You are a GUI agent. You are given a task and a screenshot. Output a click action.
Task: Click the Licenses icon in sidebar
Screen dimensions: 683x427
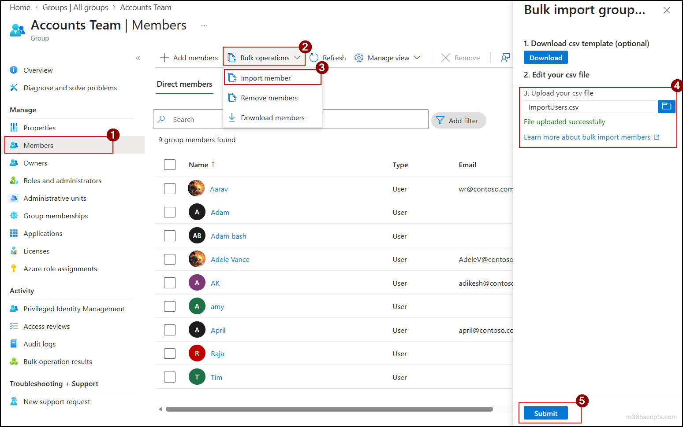(x=14, y=251)
